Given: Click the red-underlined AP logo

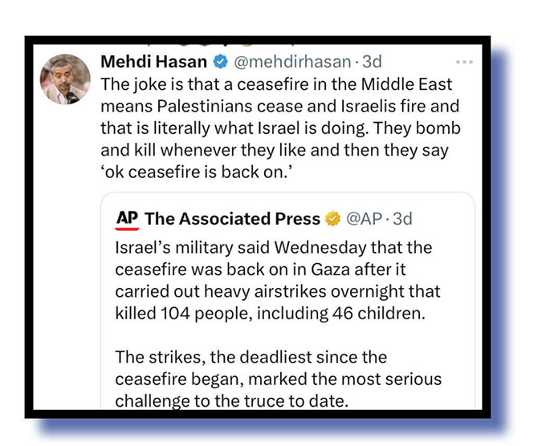Looking at the screenshot, I should (127, 218).
